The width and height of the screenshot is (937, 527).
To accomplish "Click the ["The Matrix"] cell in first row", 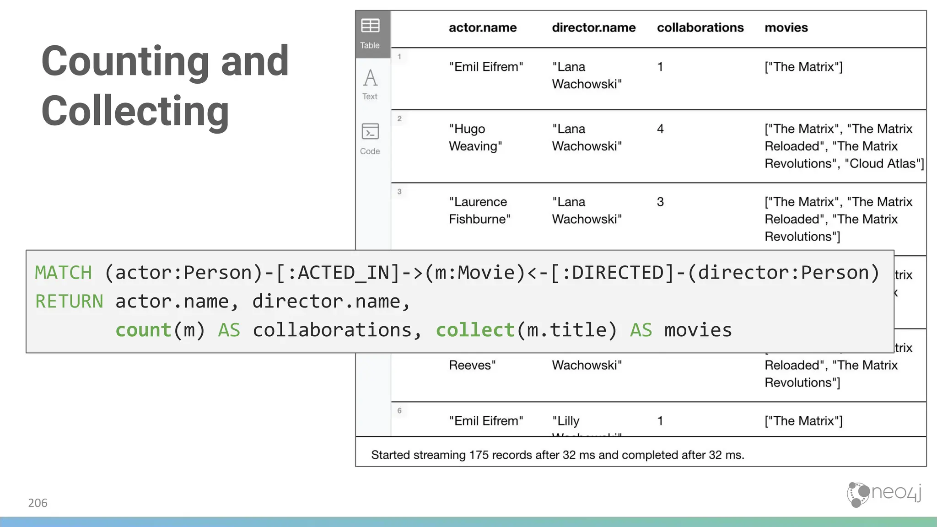I will point(803,67).
